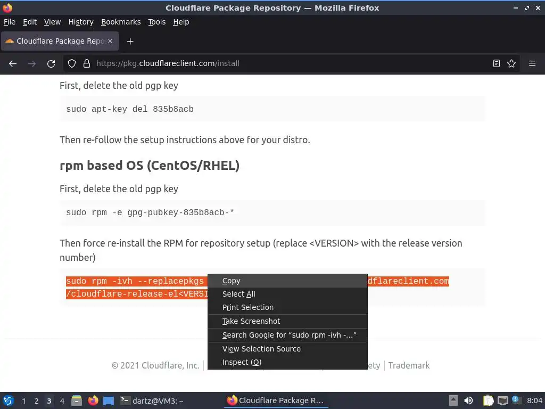Click 'Then force re-install the RPM' paragraph
Image resolution: width=545 pixels, height=409 pixels.
[x=261, y=250]
